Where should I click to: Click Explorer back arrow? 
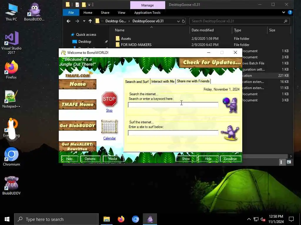pos(68,21)
